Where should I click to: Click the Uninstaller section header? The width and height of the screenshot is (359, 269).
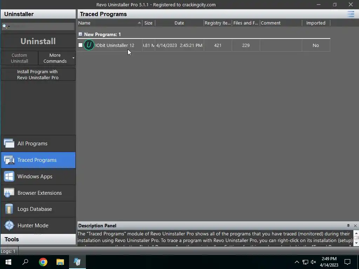(38, 14)
